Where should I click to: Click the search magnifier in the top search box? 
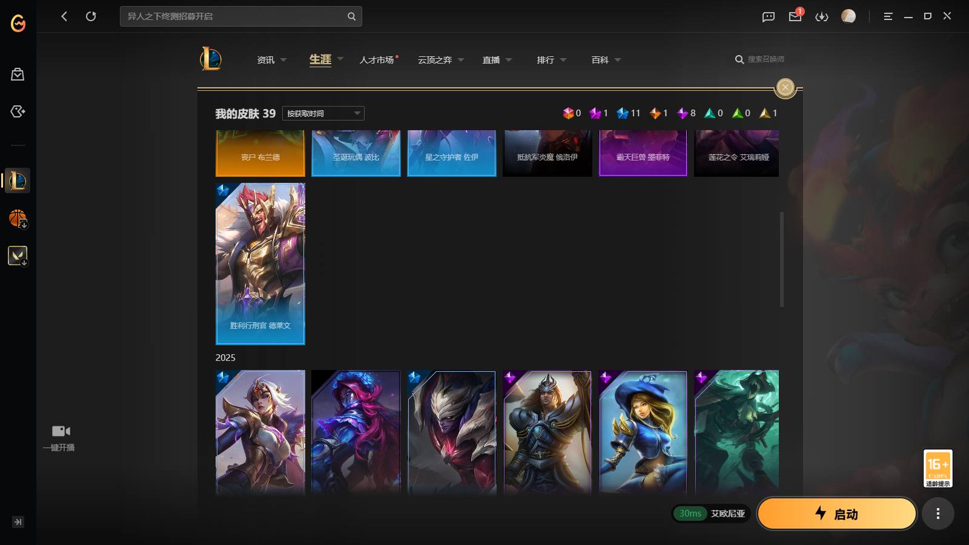tap(351, 16)
